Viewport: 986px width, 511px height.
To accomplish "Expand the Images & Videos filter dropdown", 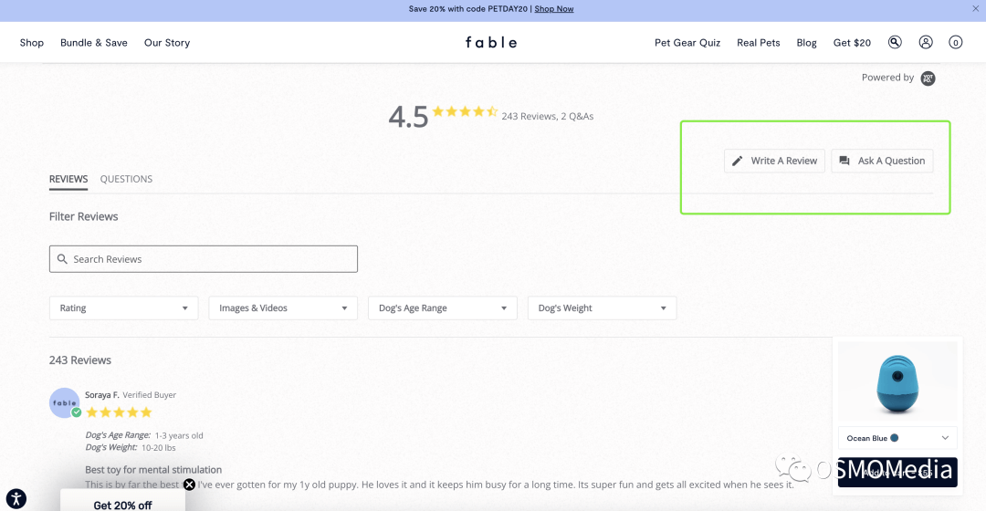I will pos(283,308).
